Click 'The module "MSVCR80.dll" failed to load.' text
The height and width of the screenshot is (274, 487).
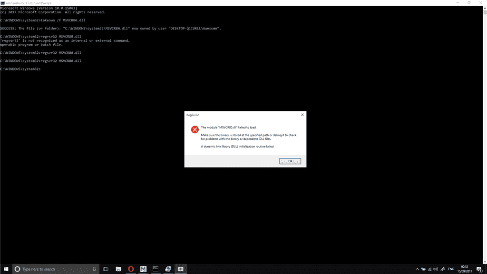coord(229,127)
